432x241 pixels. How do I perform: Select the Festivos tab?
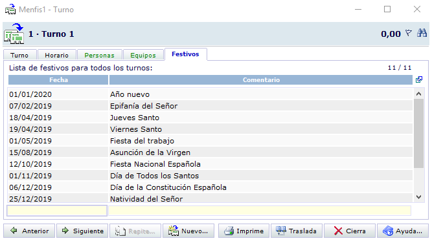(185, 54)
